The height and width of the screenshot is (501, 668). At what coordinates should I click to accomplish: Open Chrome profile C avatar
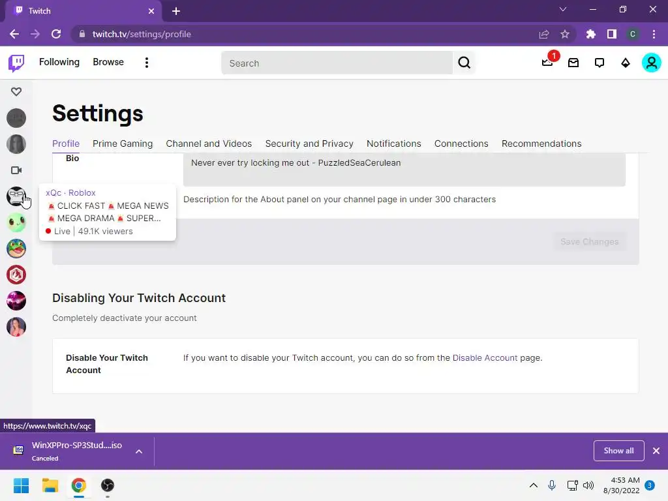coord(633,34)
